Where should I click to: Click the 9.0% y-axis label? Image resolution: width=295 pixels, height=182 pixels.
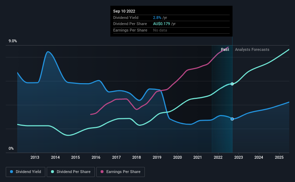[13, 41]
